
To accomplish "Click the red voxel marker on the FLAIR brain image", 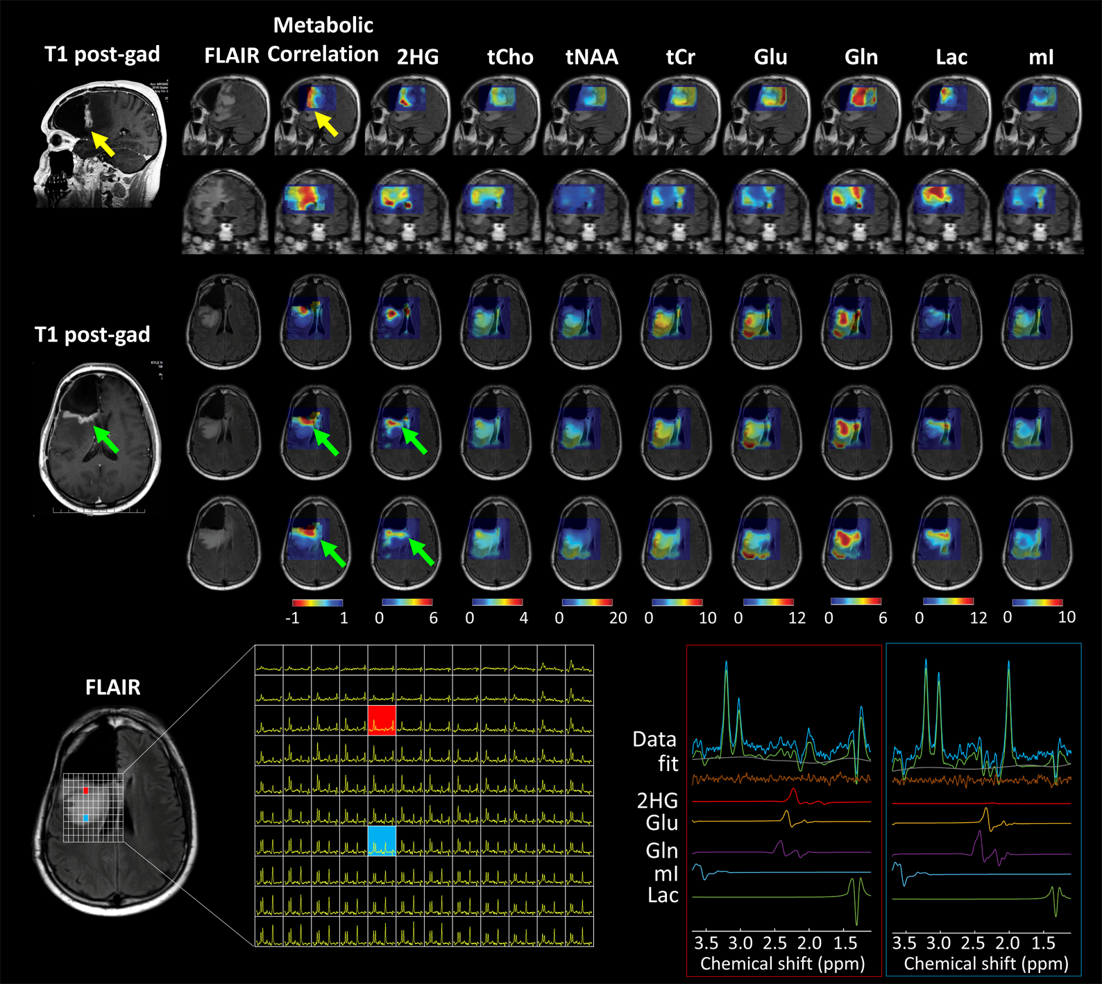I will (x=86, y=790).
